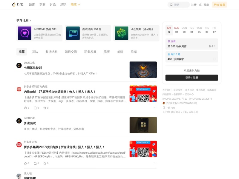Select SUN 02 in the calendar
The image size is (239, 179).
pyautogui.click(x=177, y=30)
